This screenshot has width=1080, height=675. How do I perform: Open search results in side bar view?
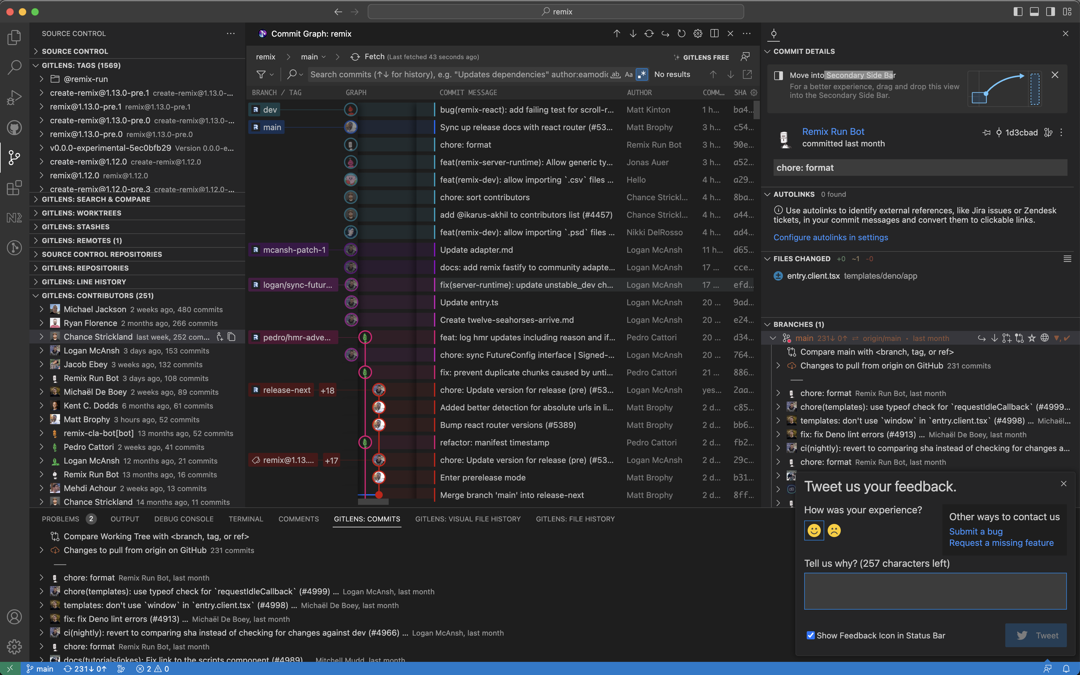click(747, 74)
